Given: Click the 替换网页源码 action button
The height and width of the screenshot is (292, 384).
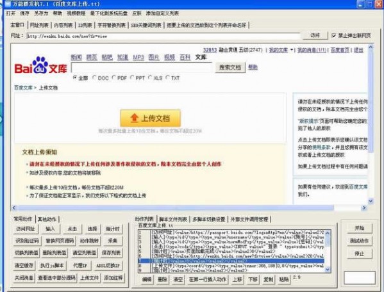Looking at the screenshot, I should pos(60,241).
